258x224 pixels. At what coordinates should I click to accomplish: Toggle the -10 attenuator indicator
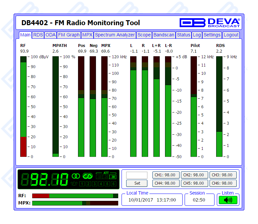click(99, 177)
